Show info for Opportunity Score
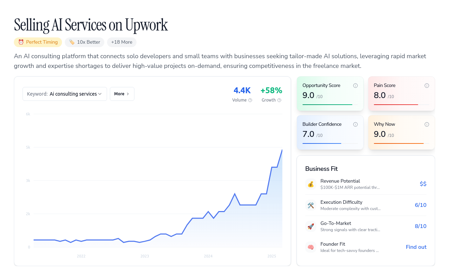The width and height of the screenshot is (449, 280). [x=355, y=86]
